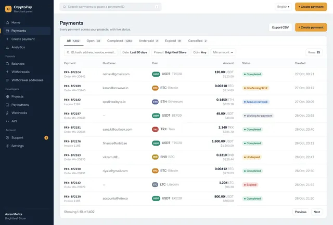Click customer ops@tealbyte.io
The height and width of the screenshot is (225, 333).
pos(114,102)
